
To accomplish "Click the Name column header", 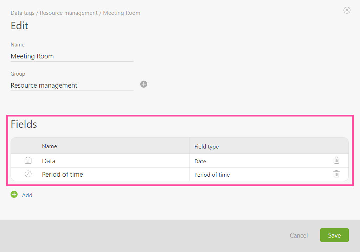I will pyautogui.click(x=49, y=146).
